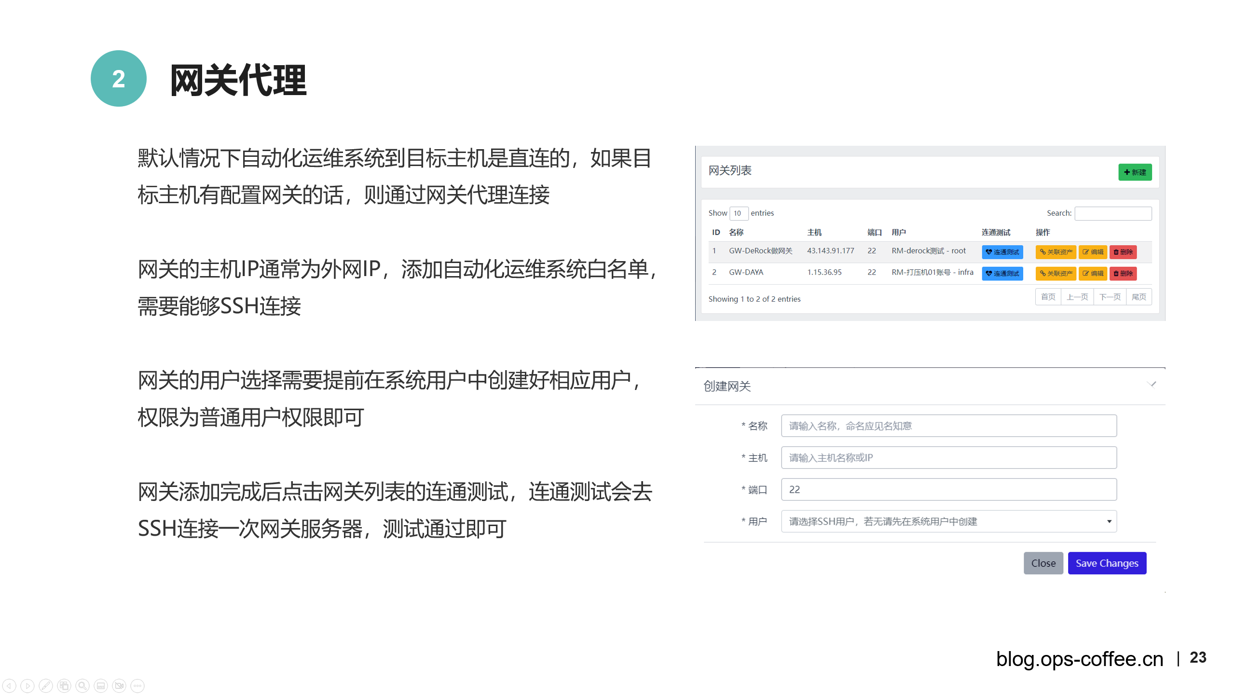Open the 用户 SSH user dropdown
1235x695 pixels.
pyautogui.click(x=948, y=521)
